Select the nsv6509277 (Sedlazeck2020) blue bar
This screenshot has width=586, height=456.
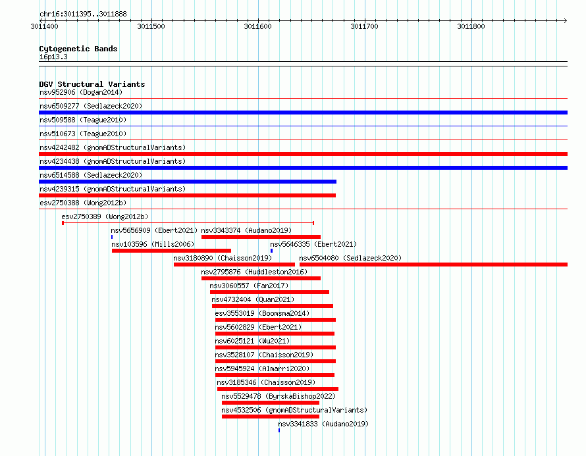point(303,113)
